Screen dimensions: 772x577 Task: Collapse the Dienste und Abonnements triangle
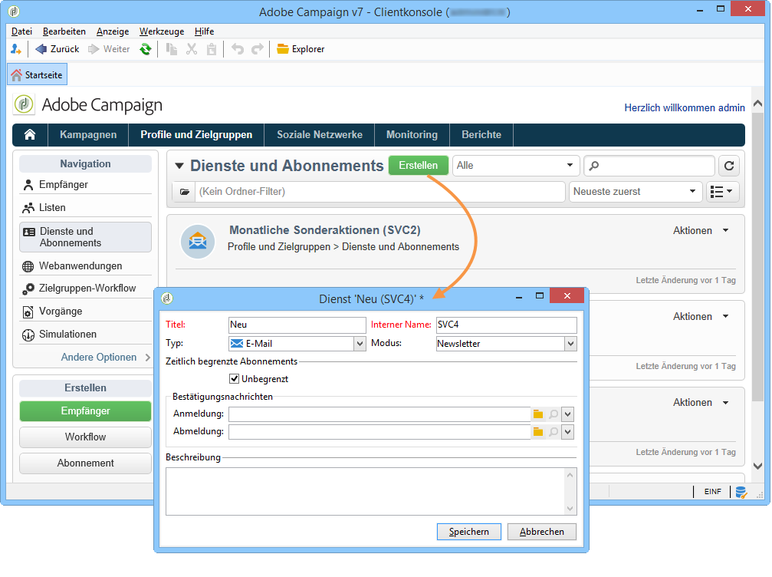pos(179,166)
